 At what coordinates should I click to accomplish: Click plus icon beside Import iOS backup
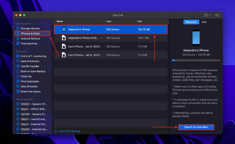click(56, 131)
